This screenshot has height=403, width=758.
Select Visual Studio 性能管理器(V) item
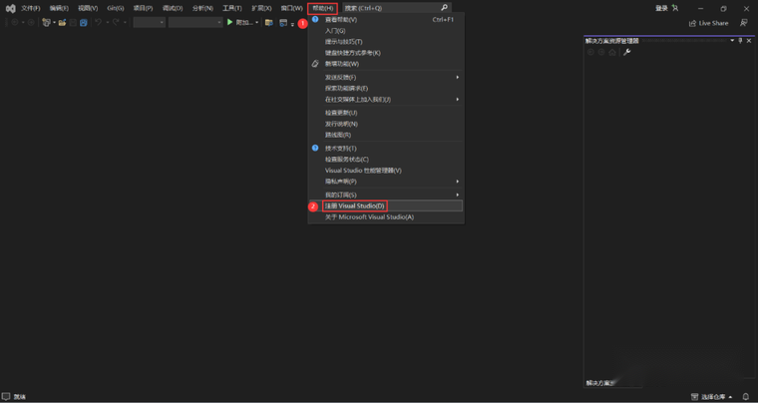coord(386,171)
